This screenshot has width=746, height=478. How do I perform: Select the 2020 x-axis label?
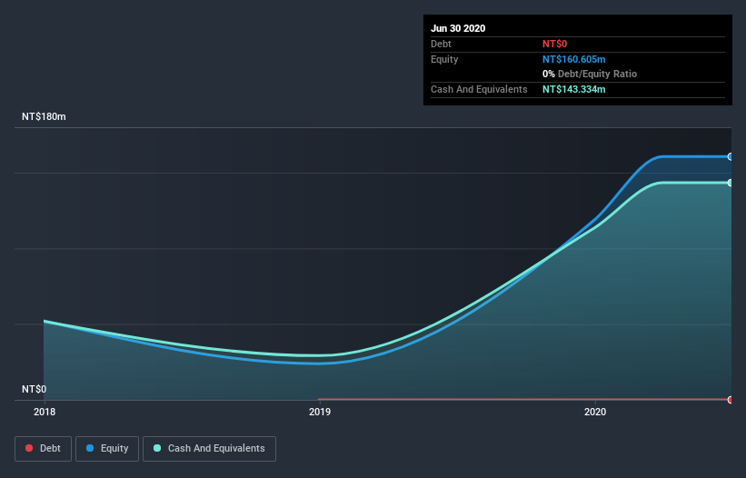(x=595, y=412)
